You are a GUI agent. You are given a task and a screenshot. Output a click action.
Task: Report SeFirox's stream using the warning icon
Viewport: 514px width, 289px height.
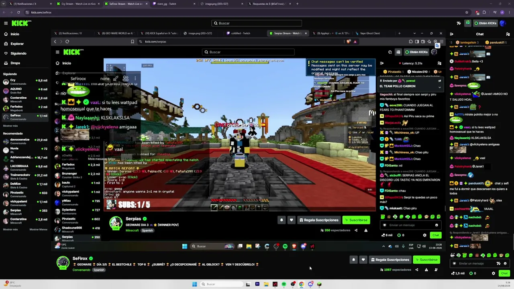click(426, 270)
